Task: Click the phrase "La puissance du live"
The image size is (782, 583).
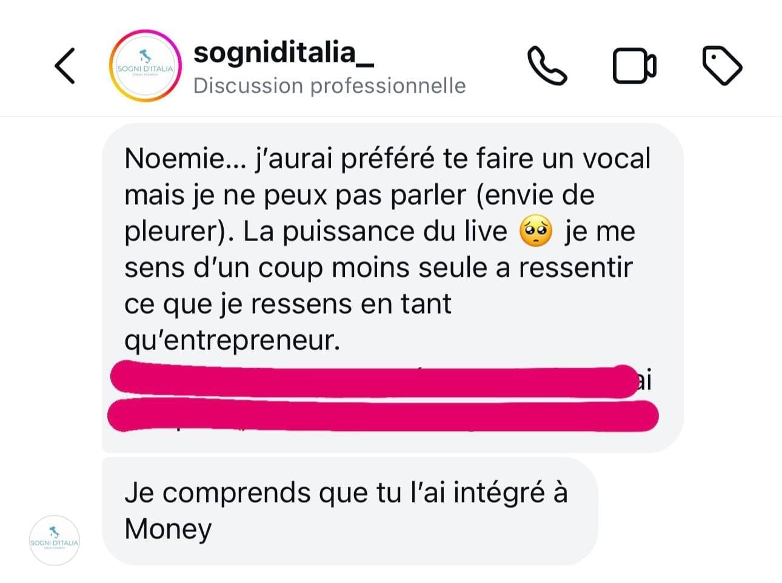Action: click(x=375, y=232)
